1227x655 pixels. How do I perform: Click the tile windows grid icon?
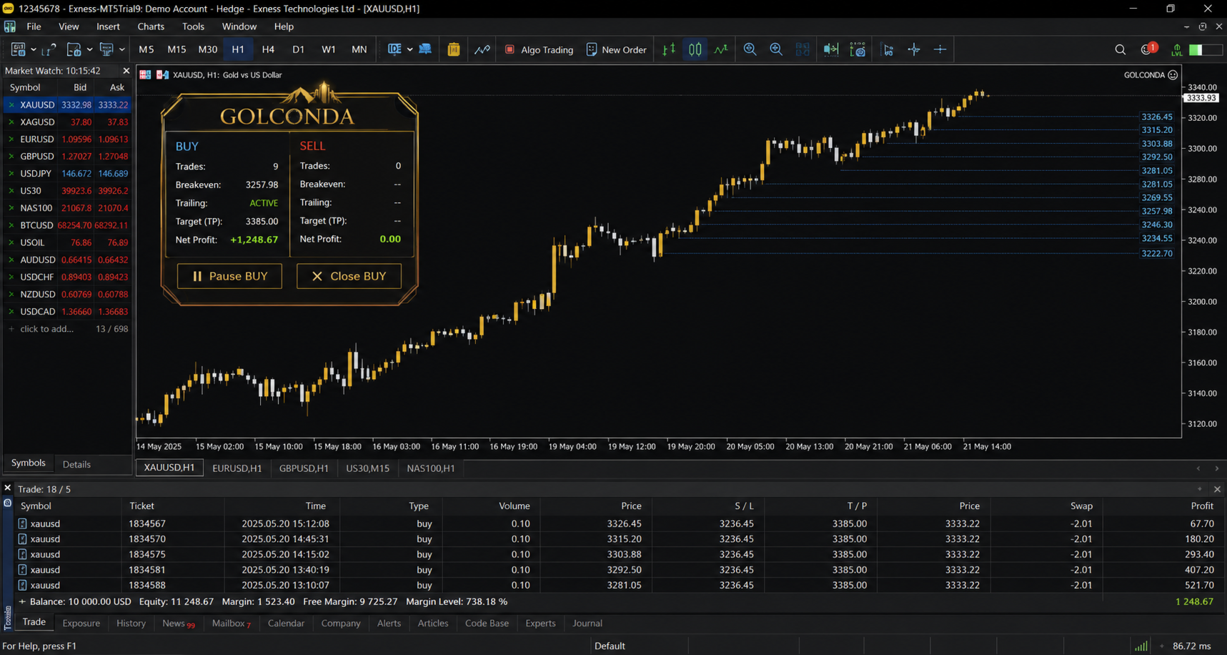(803, 49)
